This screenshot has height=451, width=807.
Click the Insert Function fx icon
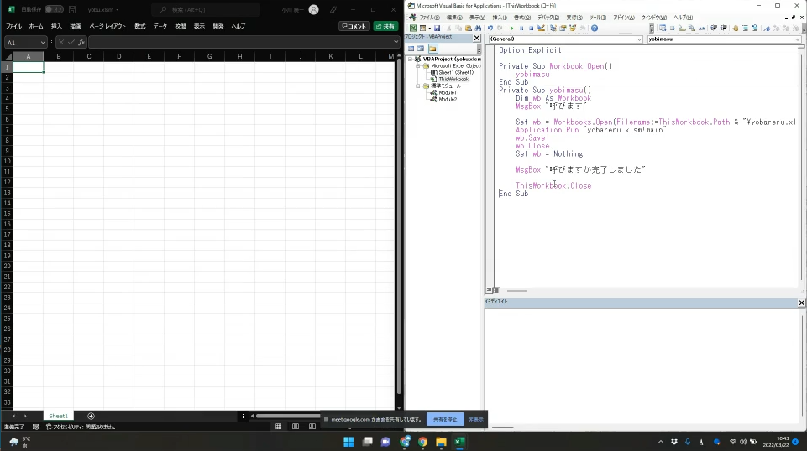click(x=82, y=42)
